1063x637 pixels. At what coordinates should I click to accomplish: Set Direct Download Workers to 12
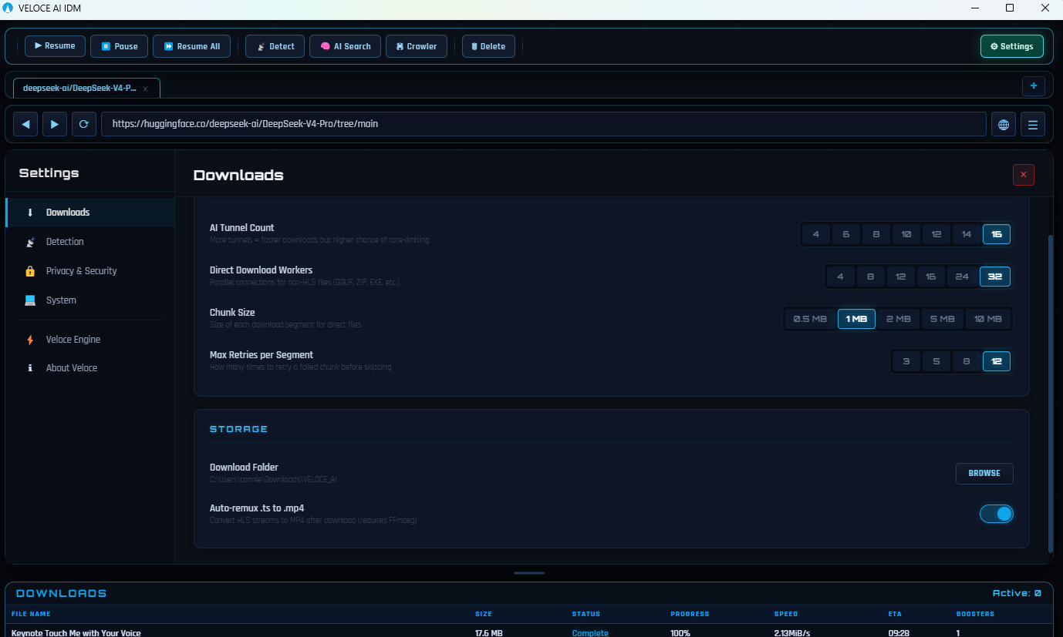900,277
